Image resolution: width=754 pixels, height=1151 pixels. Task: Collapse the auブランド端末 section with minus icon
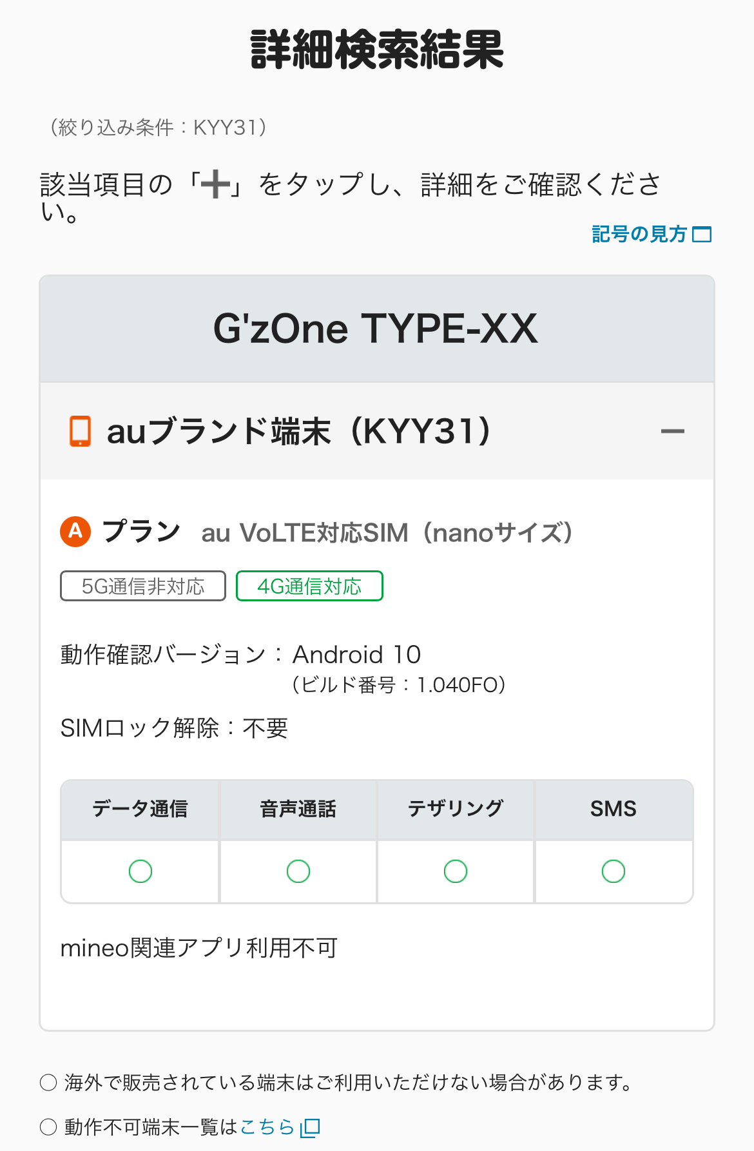(672, 431)
